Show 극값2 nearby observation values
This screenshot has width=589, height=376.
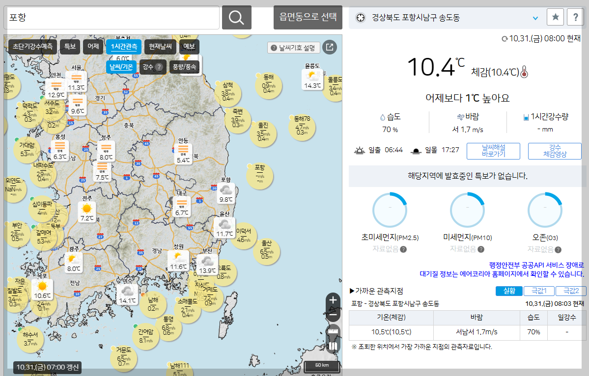tap(571, 291)
